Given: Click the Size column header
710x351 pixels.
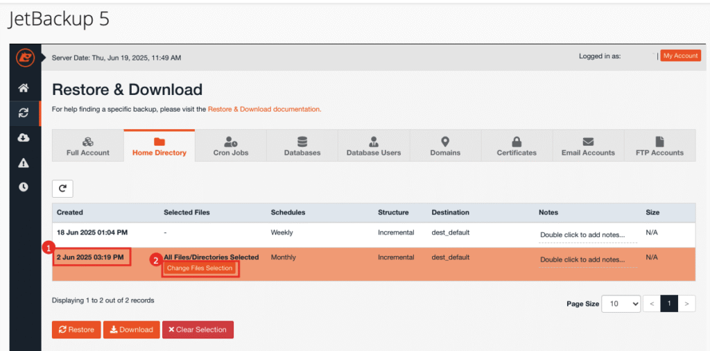Looking at the screenshot, I should pyautogui.click(x=652, y=212).
